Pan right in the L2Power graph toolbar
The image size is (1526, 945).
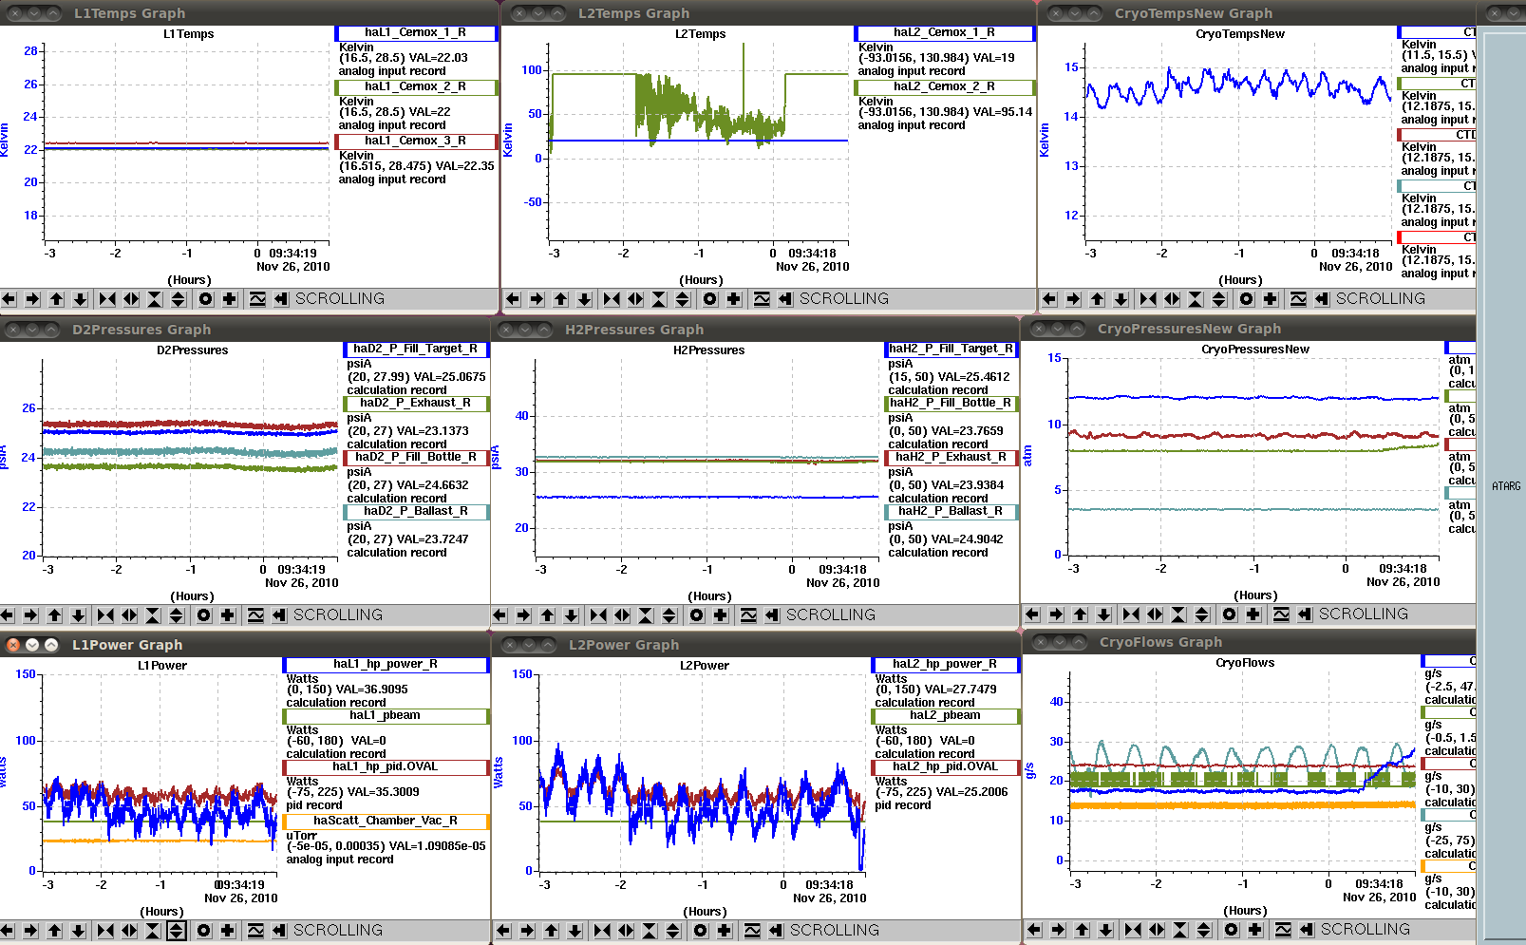527,931
